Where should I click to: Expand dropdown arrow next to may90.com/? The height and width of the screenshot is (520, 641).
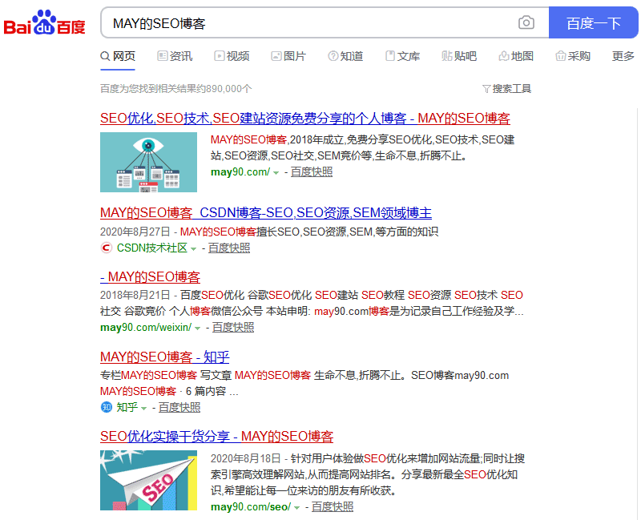tap(276, 173)
